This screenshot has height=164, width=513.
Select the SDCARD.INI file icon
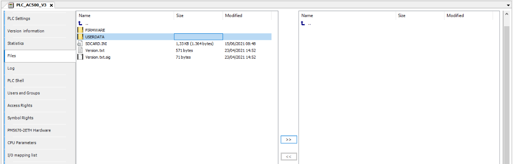(80, 44)
